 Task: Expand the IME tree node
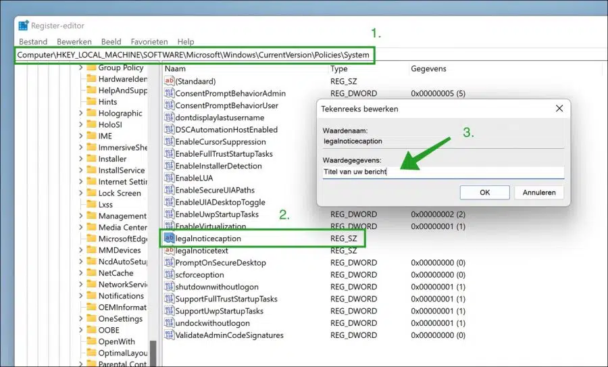coord(80,136)
